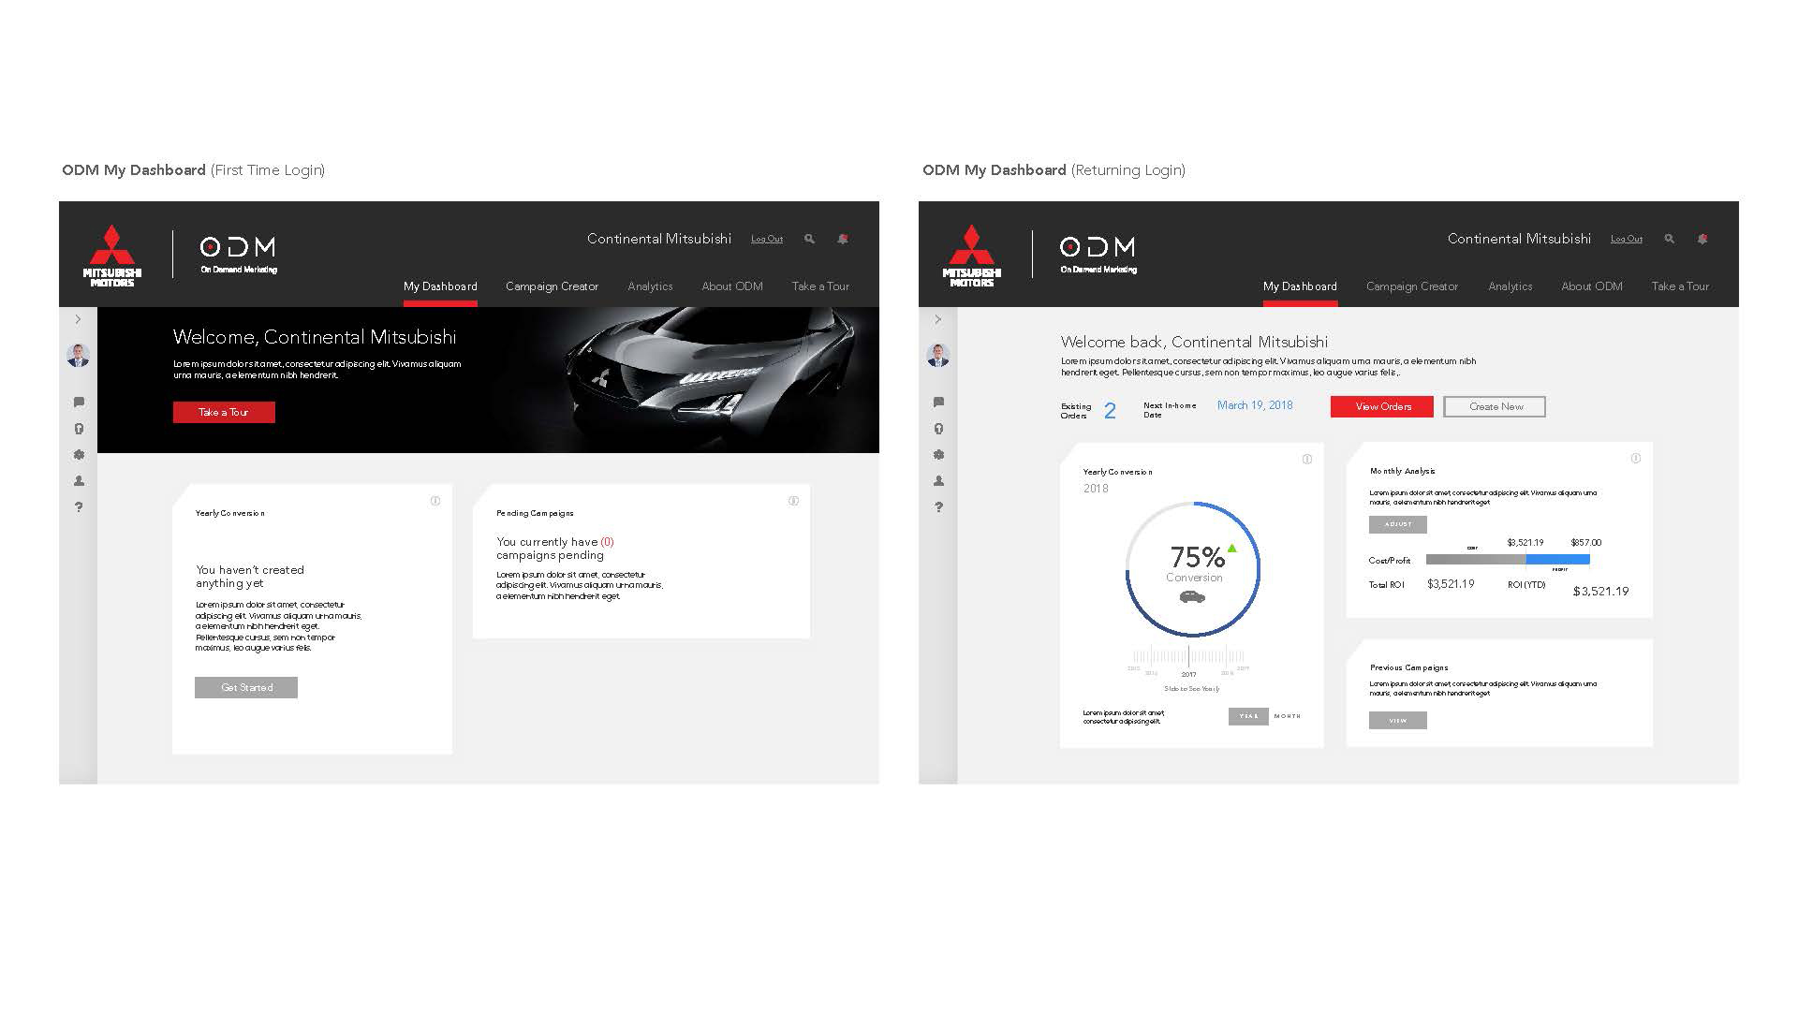
Task: Select My Dashboard tab in Returning Login
Action: pyautogui.click(x=1300, y=286)
